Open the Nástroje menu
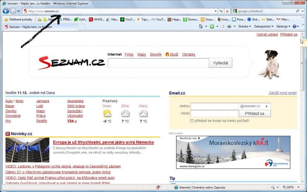 tap(283, 26)
